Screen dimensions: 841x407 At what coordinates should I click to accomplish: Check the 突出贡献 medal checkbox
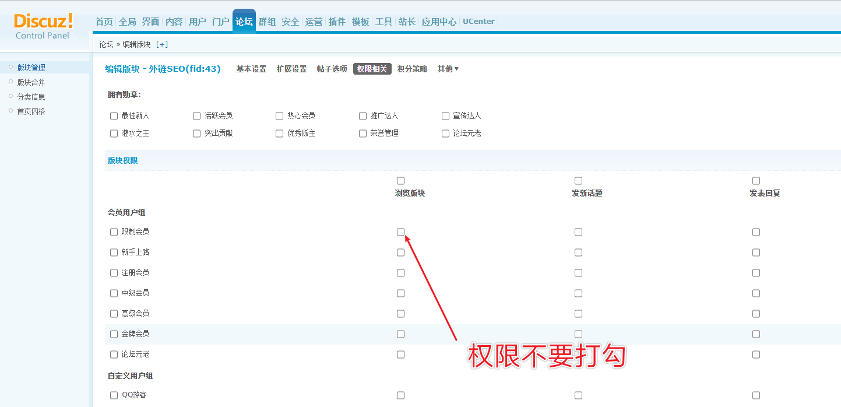(x=197, y=134)
